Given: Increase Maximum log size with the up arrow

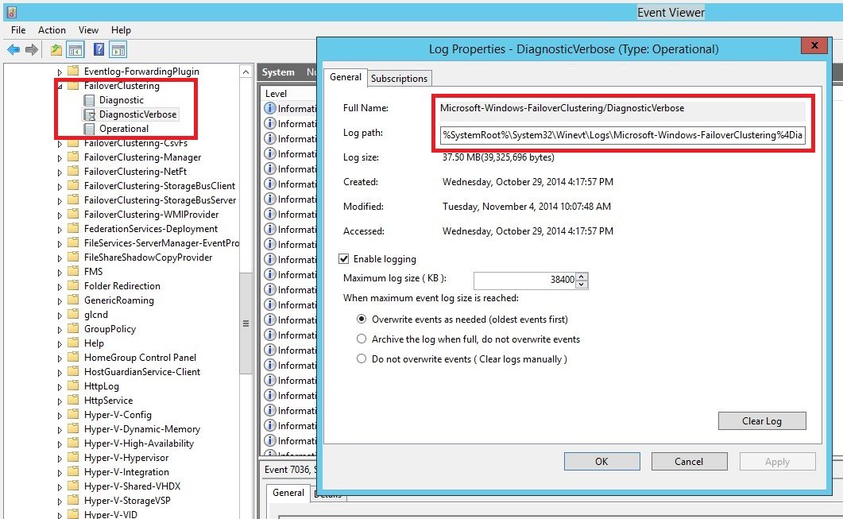Looking at the screenshot, I should [x=581, y=277].
